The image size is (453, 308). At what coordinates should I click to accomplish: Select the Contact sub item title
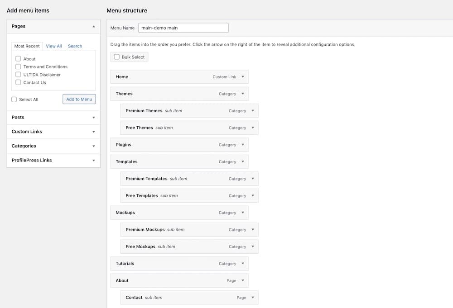tap(134, 298)
